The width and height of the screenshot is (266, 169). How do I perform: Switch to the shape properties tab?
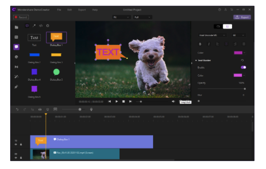218,26
